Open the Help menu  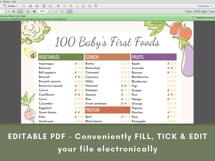14,2
